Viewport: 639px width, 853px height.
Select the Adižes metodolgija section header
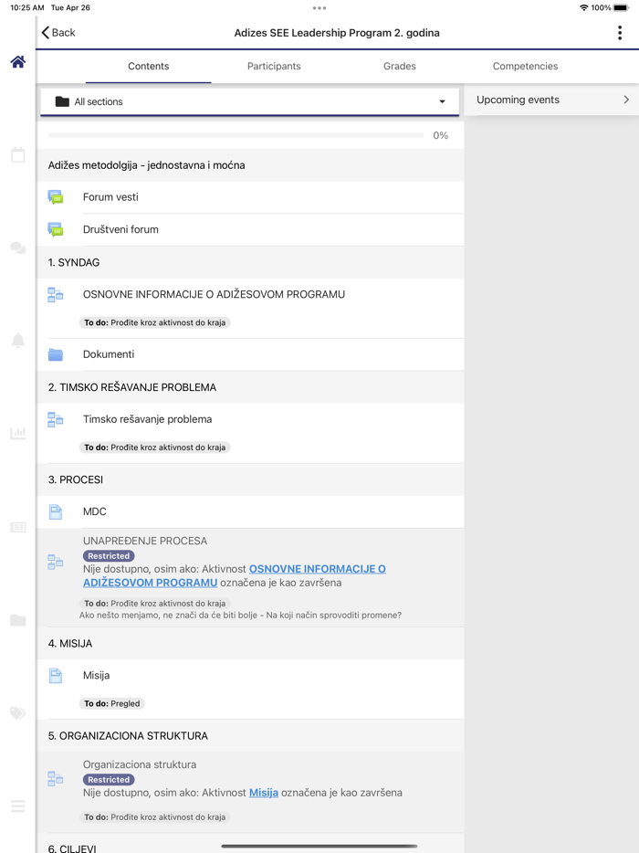click(250, 165)
